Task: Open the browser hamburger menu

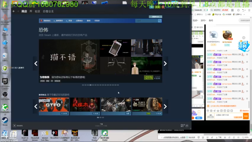Action: pyautogui.click(x=249, y=10)
